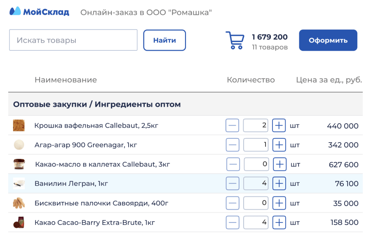Open thumbnail of Бисквитные палочки Савоярди
The width and height of the screenshot is (371, 241).
click(x=19, y=203)
